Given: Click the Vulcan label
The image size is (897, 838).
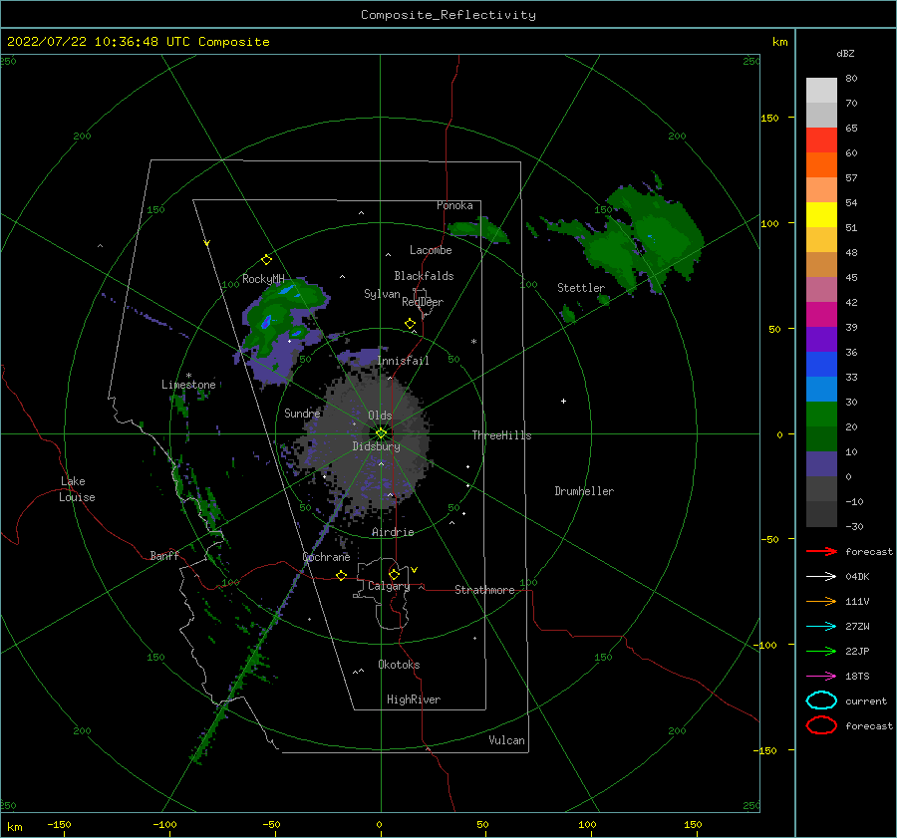Looking at the screenshot, I should pyautogui.click(x=506, y=740).
